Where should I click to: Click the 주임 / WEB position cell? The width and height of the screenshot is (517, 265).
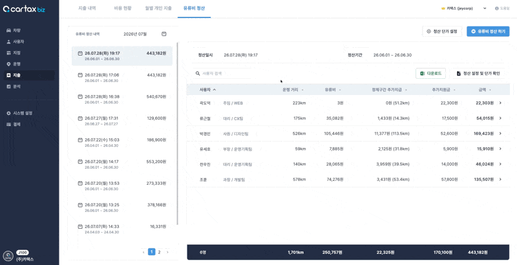tap(233, 103)
